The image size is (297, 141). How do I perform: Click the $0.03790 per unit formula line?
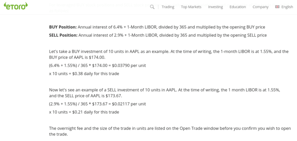97,65
